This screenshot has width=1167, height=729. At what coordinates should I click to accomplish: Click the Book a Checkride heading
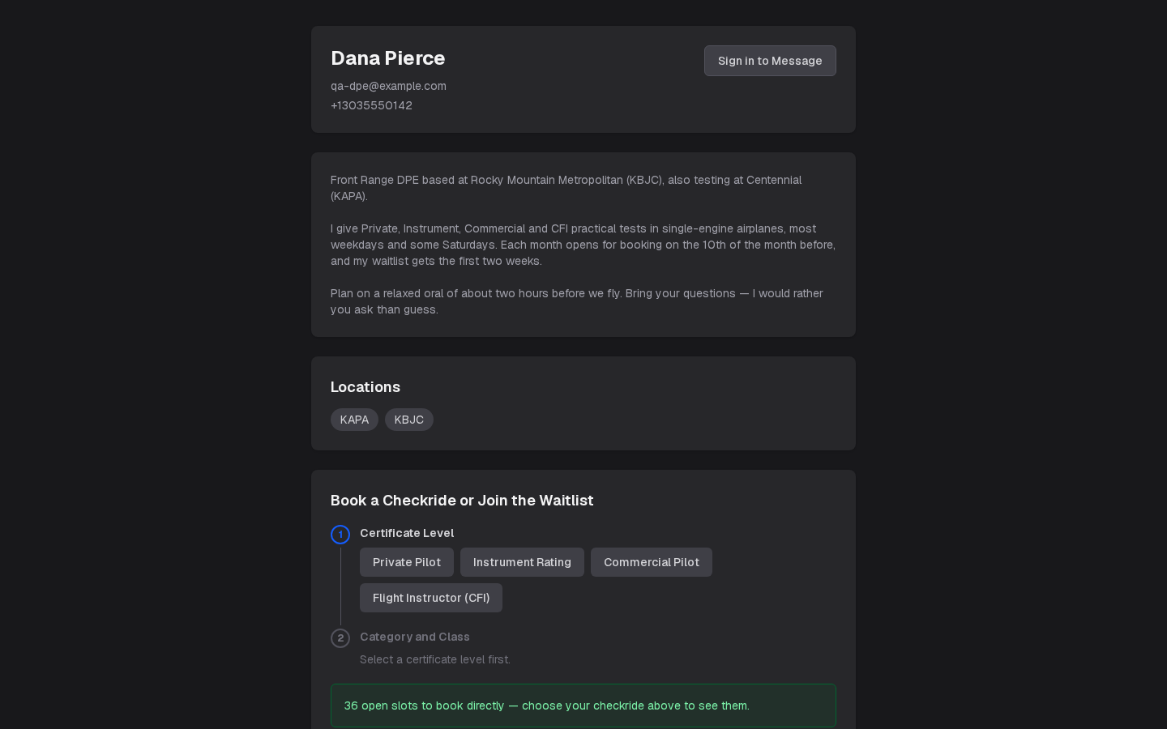click(462, 501)
